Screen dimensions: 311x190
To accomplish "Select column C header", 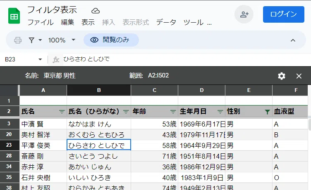I will pos(155,90).
